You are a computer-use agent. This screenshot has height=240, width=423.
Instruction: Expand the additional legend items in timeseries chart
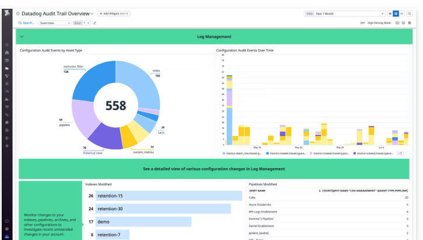[400, 153]
